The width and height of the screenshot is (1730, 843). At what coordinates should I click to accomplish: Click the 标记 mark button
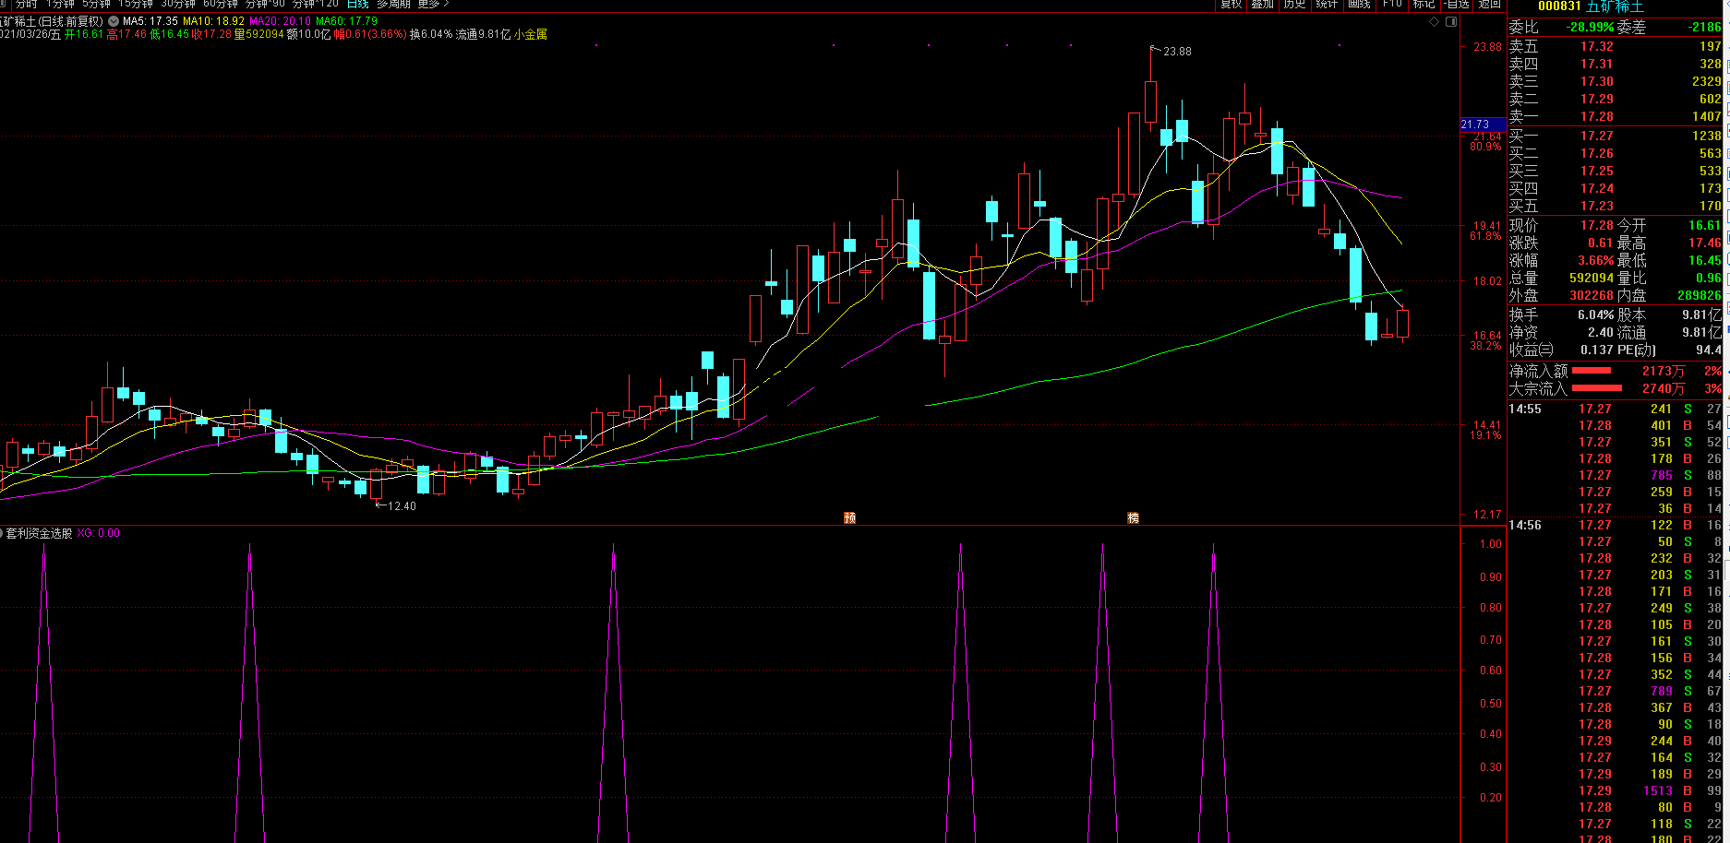[x=1424, y=4]
